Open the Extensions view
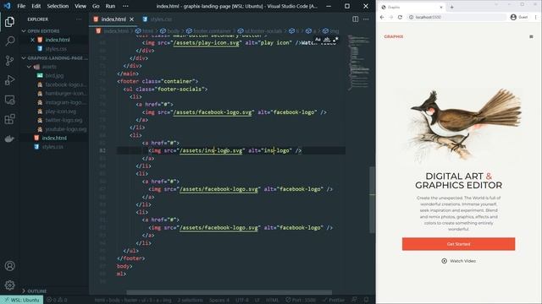The height and width of the screenshot is (304, 542). (x=9, y=119)
